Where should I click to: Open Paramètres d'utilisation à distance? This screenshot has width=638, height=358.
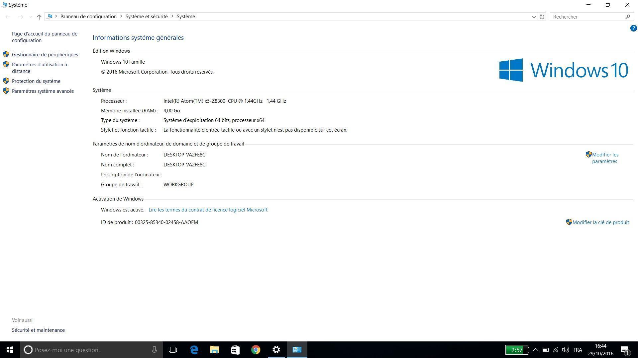click(x=40, y=68)
